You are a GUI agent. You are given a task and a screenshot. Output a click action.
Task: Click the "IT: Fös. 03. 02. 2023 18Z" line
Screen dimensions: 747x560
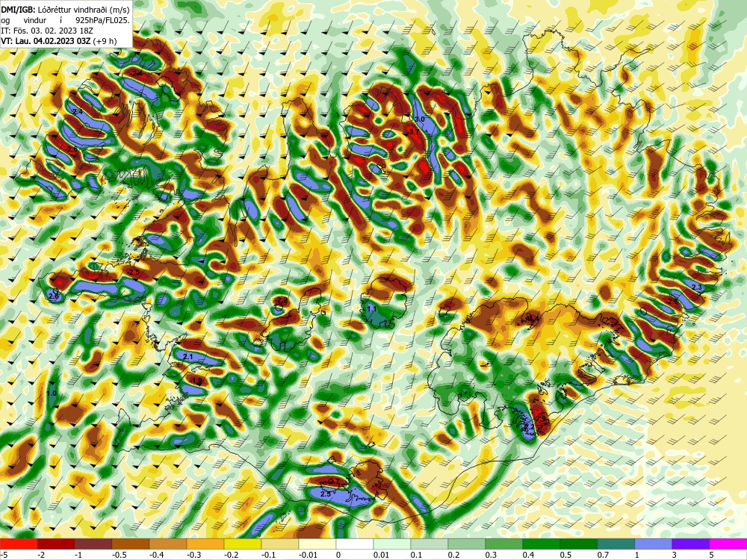[x=47, y=31]
